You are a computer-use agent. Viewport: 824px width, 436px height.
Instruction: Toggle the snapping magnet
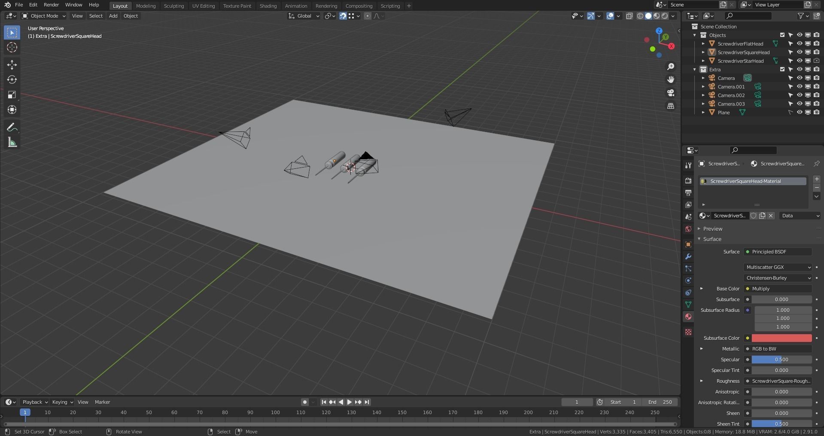click(x=343, y=16)
